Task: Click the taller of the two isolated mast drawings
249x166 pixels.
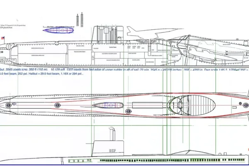Action: coord(82,20)
